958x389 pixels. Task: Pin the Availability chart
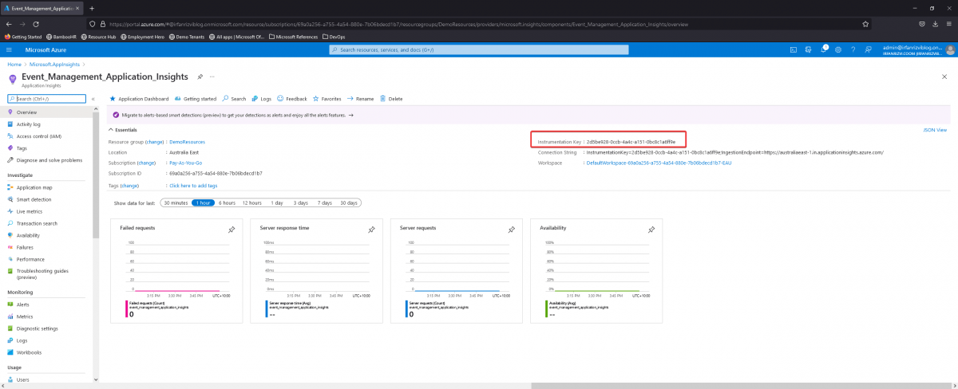pyautogui.click(x=651, y=230)
